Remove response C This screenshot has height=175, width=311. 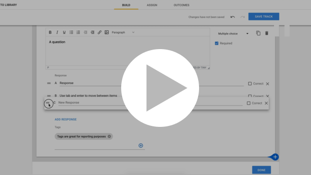click(x=266, y=103)
